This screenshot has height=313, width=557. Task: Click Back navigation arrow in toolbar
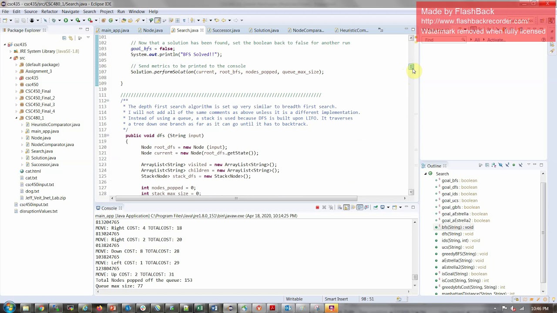point(224,20)
